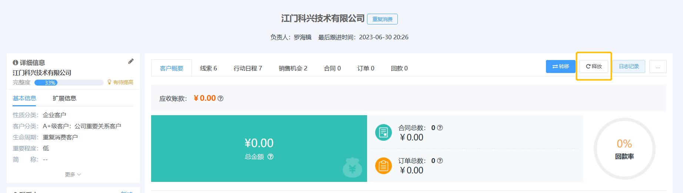683x193 pixels.
Task: Open the ... more actions button
Action: click(658, 66)
